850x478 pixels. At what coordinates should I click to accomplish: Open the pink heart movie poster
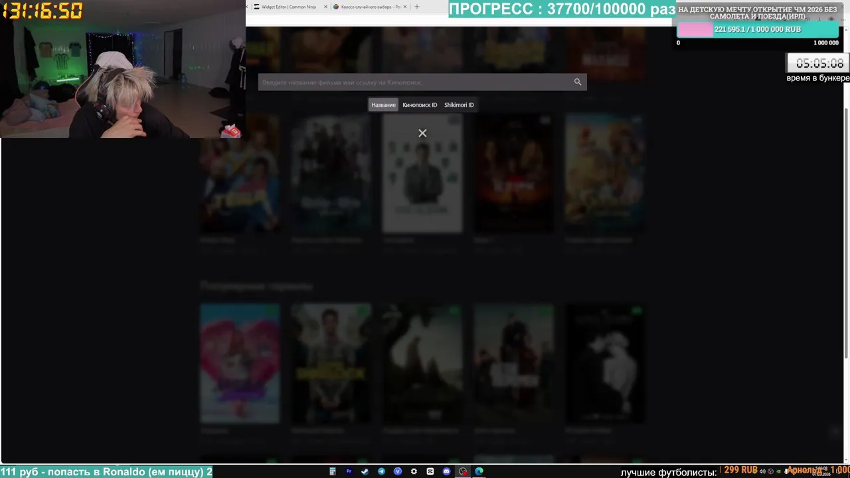tap(240, 363)
